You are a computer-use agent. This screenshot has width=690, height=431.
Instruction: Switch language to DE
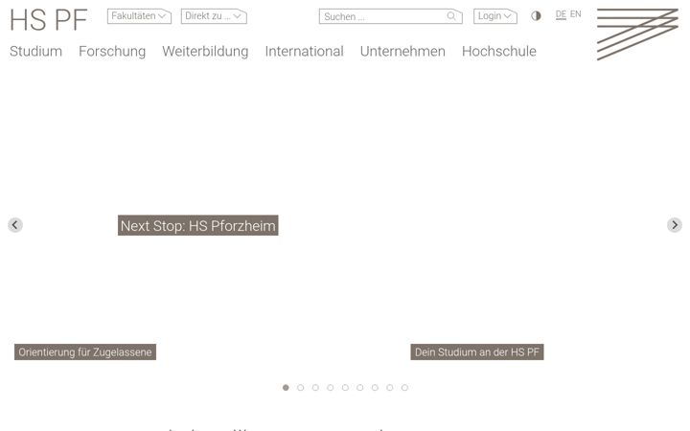561,14
